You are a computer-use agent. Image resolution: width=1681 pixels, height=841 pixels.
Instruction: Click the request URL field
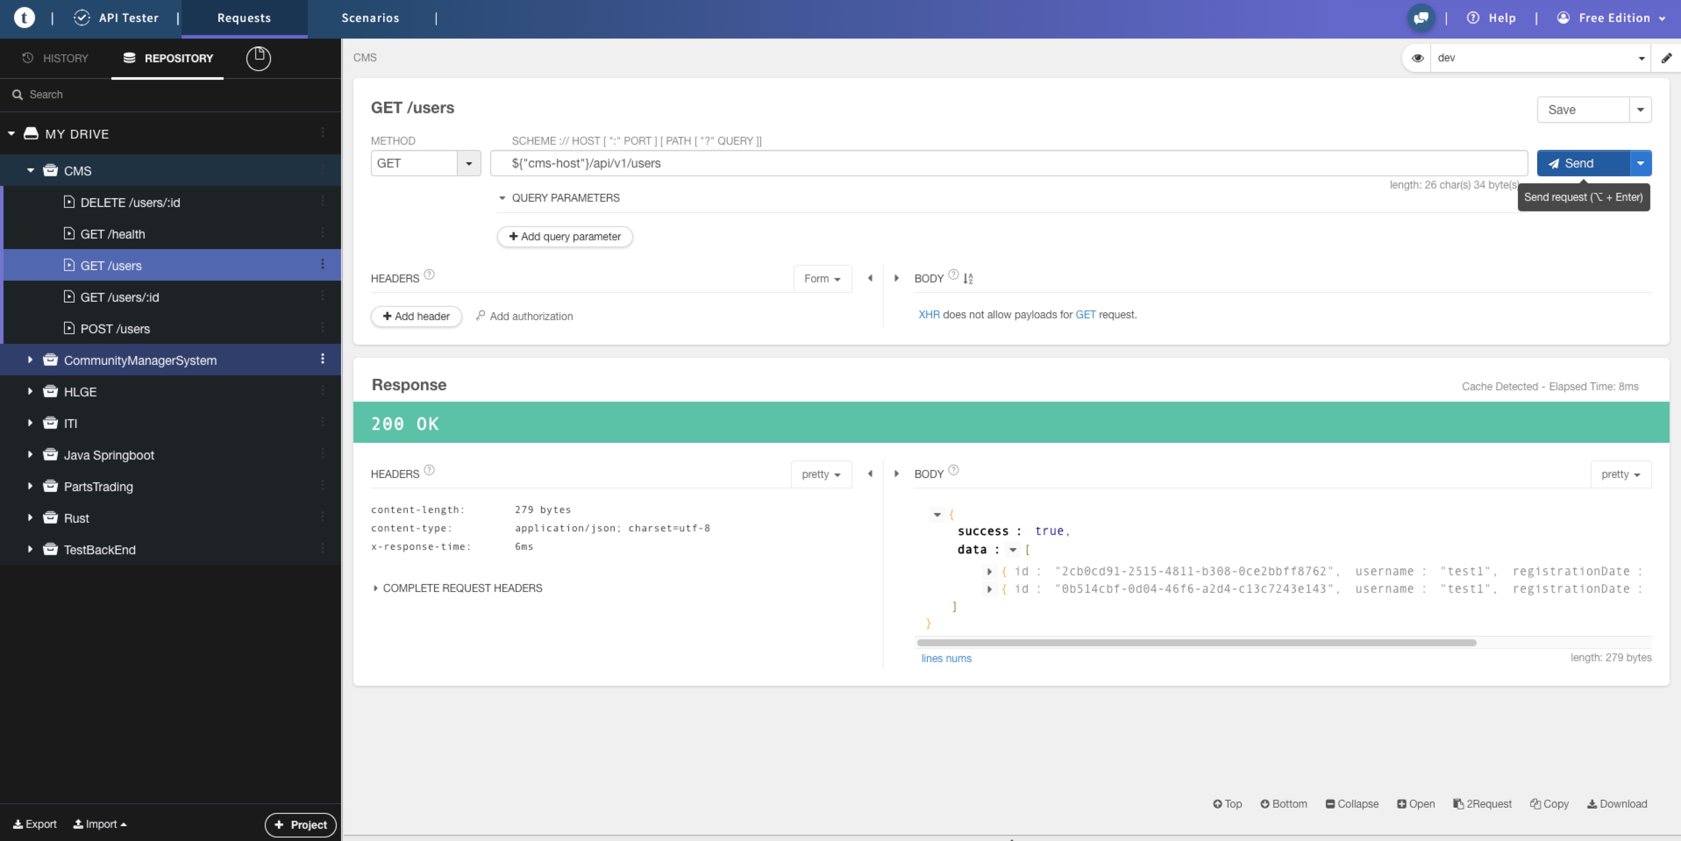point(1009,163)
